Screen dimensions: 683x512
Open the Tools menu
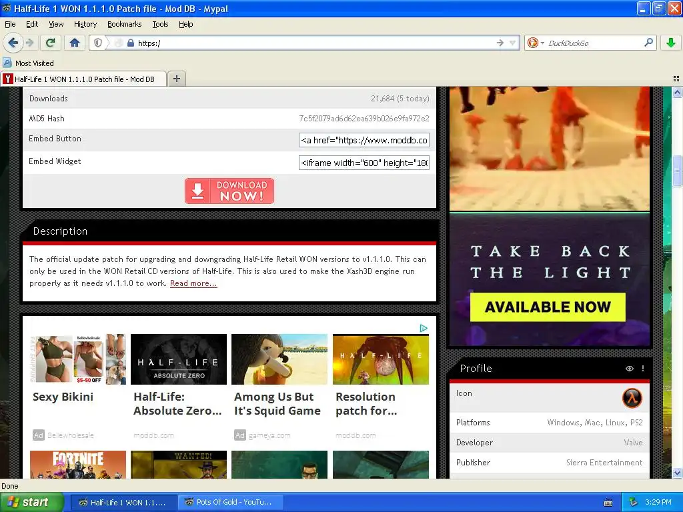(x=160, y=24)
